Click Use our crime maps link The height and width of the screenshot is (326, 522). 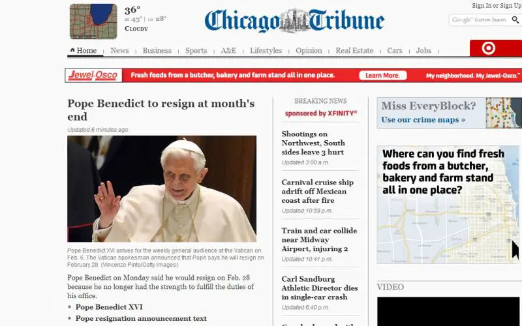point(423,120)
